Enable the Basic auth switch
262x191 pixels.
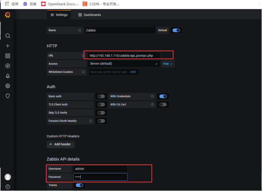pos(101,96)
